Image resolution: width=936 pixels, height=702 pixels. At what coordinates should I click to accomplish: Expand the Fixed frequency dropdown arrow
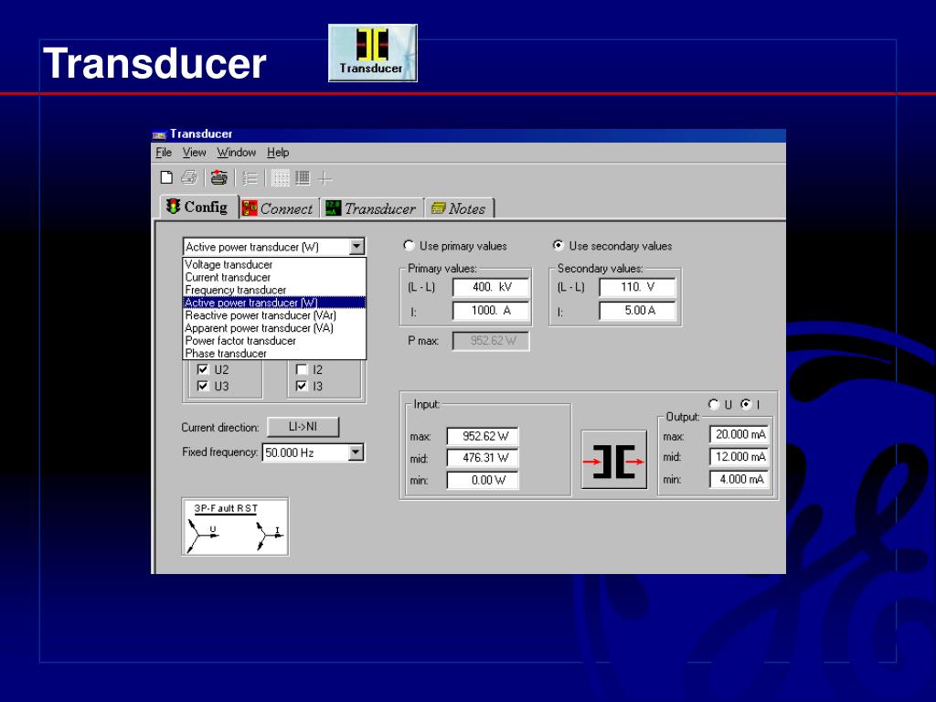coord(356,452)
